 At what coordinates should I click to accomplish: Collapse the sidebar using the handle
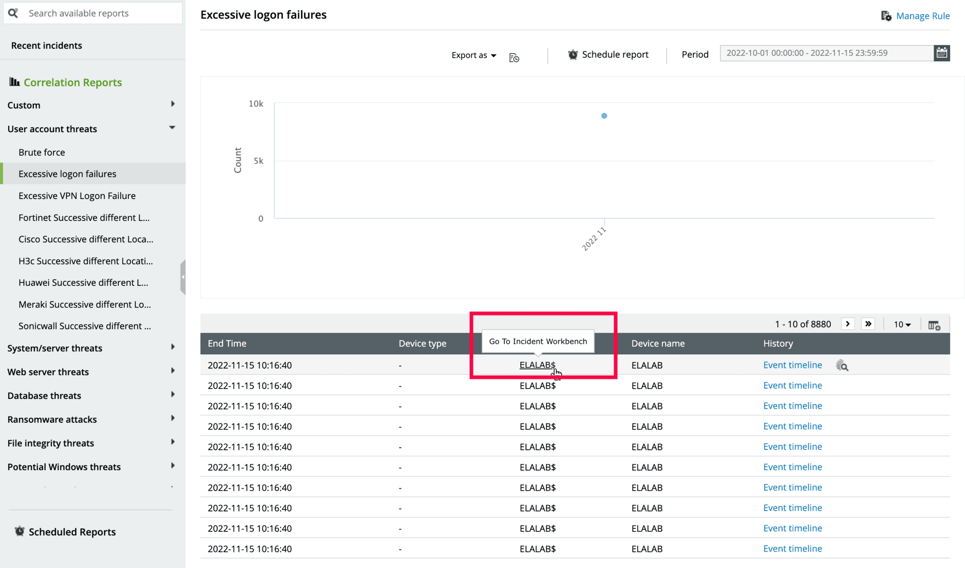pyautogui.click(x=183, y=277)
